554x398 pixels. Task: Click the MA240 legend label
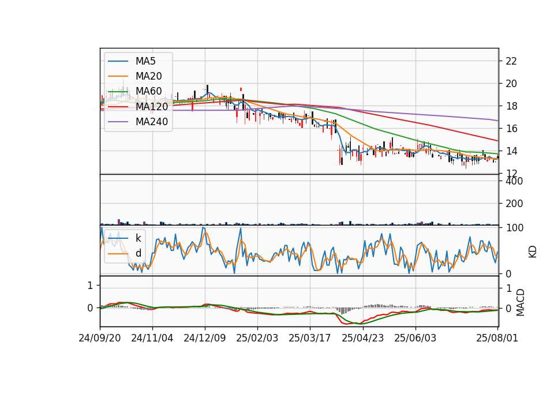(152, 122)
